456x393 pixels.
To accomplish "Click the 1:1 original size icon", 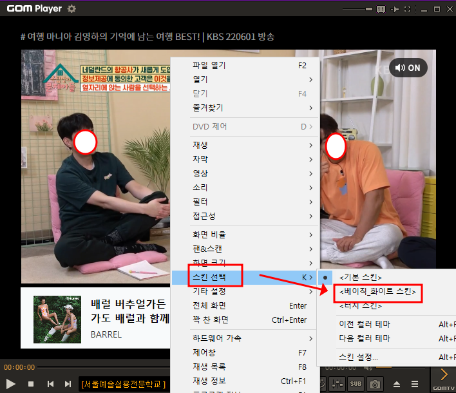I will point(381,9).
